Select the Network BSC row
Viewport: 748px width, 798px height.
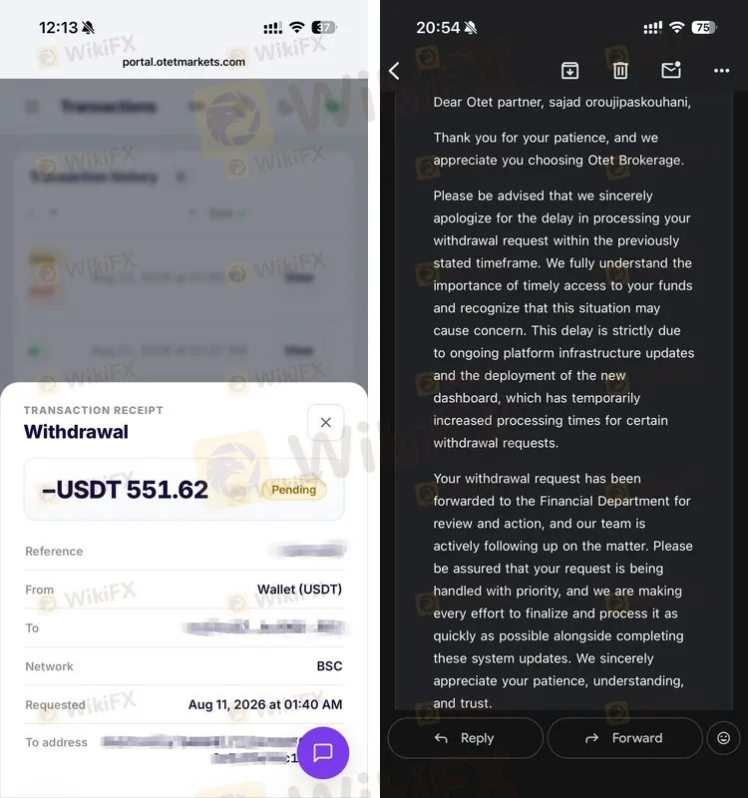[x=184, y=666]
